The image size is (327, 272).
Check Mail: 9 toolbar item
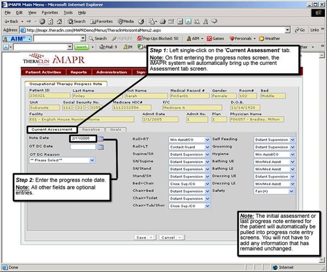click(108, 47)
